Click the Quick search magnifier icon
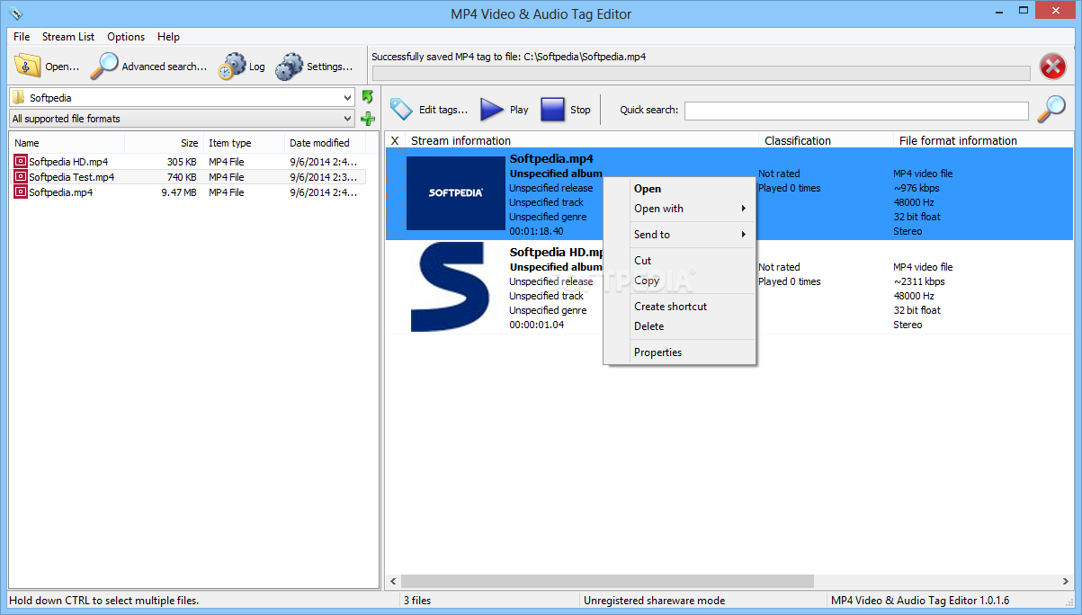The image size is (1082, 615). 1051,109
